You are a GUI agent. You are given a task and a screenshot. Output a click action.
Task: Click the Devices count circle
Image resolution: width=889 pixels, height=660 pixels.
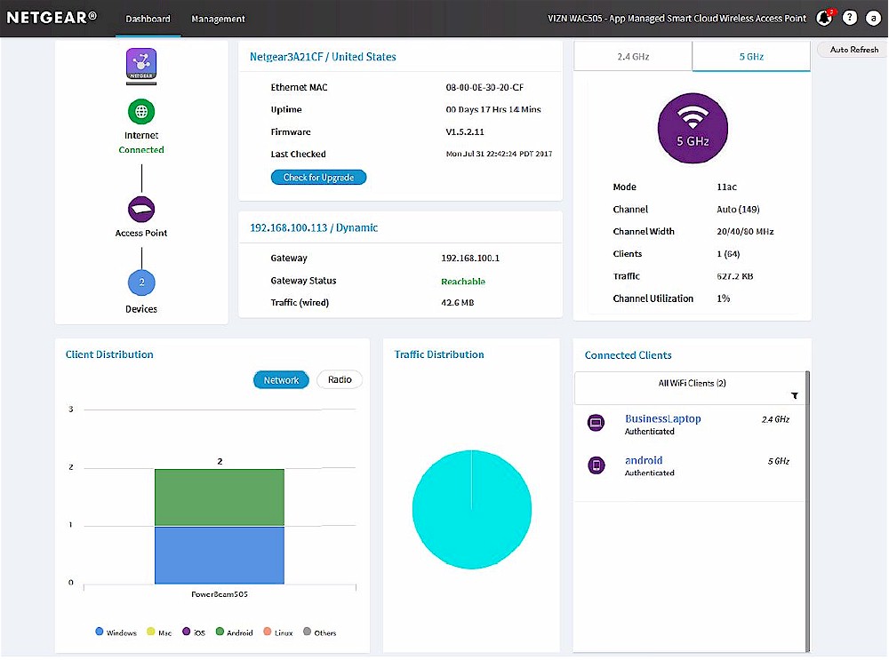coord(141,282)
